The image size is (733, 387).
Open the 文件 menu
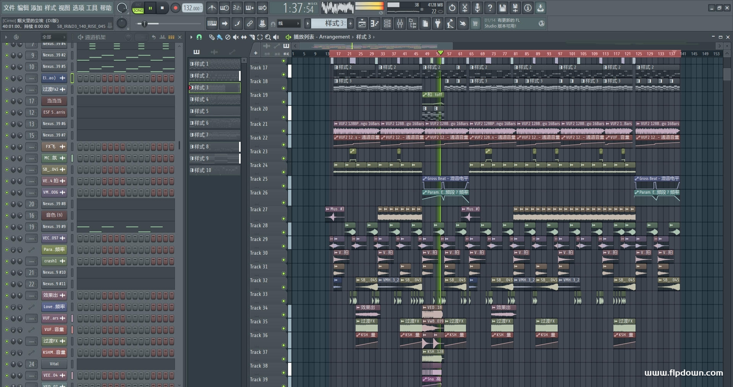point(9,8)
